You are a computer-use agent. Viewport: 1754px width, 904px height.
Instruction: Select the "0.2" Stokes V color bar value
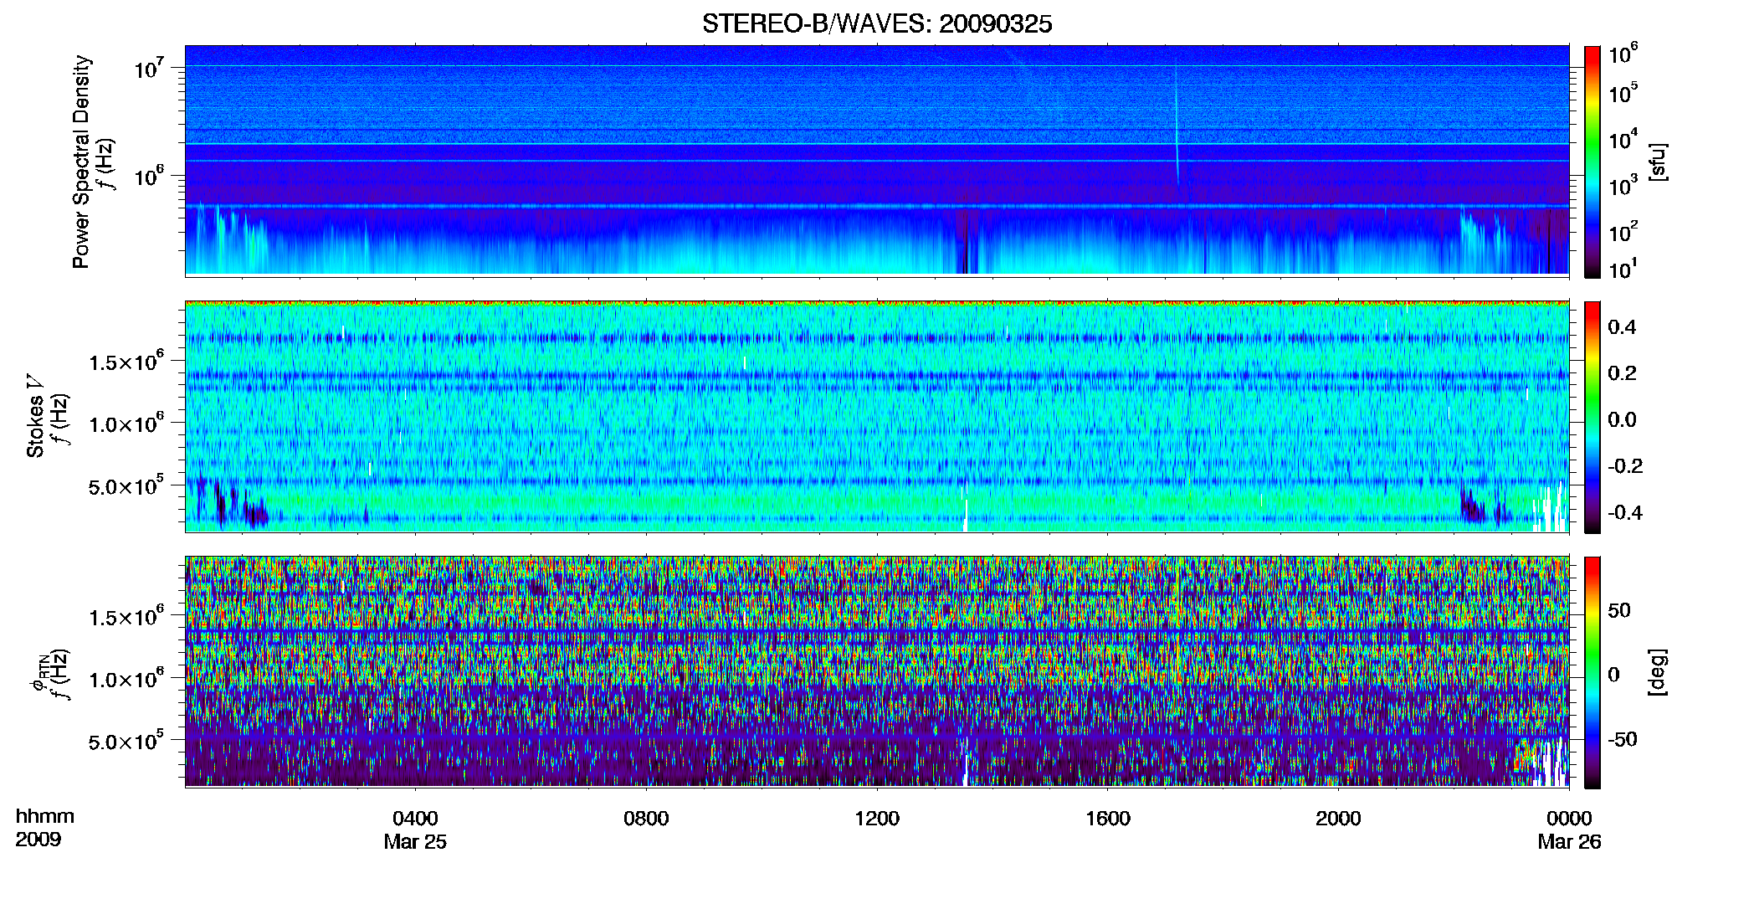[x=1622, y=373]
